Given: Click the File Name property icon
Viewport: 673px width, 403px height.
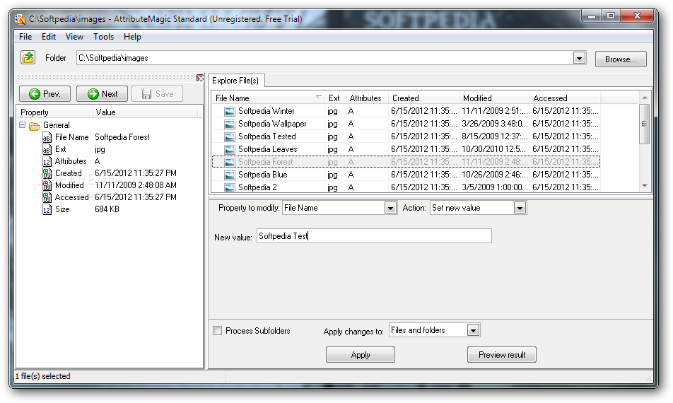Looking at the screenshot, I should pos(47,137).
